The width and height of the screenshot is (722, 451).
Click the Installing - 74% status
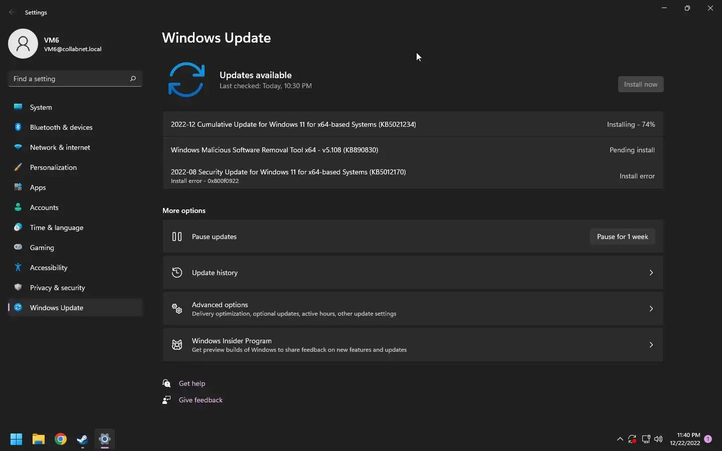click(x=631, y=124)
